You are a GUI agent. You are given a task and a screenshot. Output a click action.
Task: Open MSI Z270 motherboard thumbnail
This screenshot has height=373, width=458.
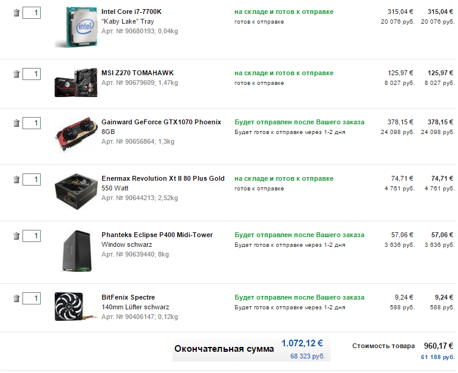click(77, 82)
